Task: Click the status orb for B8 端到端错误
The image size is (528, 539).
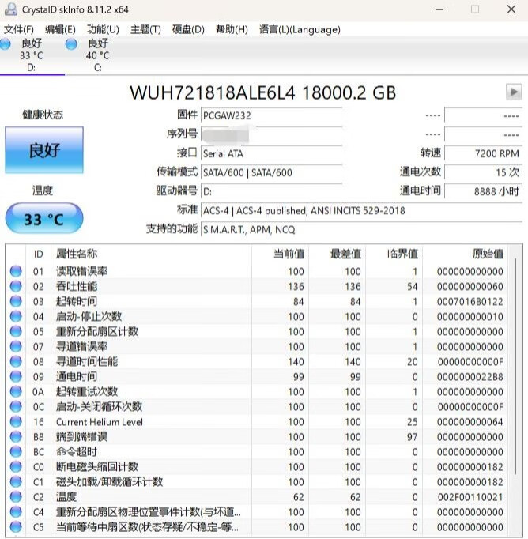Action: point(16,436)
